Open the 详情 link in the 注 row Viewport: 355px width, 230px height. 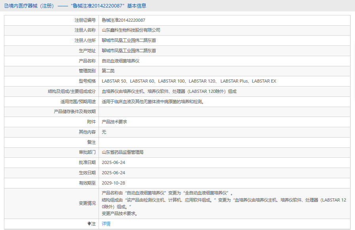click(106, 224)
